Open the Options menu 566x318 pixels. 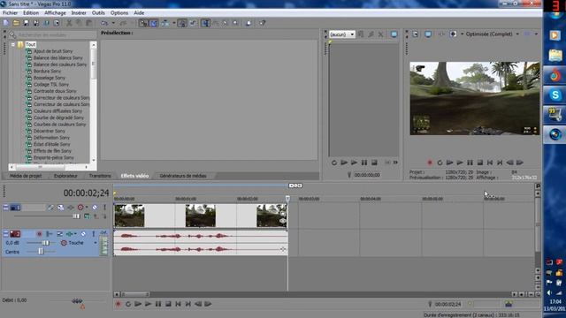coord(119,12)
